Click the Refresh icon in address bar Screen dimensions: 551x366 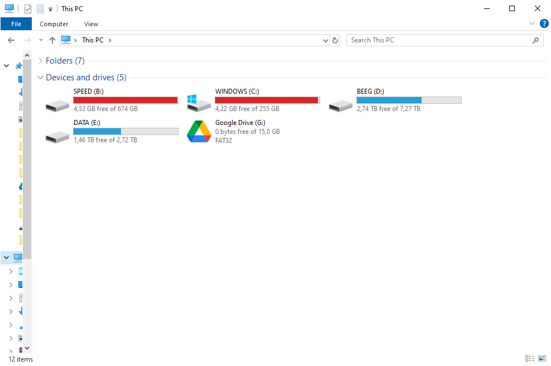335,40
